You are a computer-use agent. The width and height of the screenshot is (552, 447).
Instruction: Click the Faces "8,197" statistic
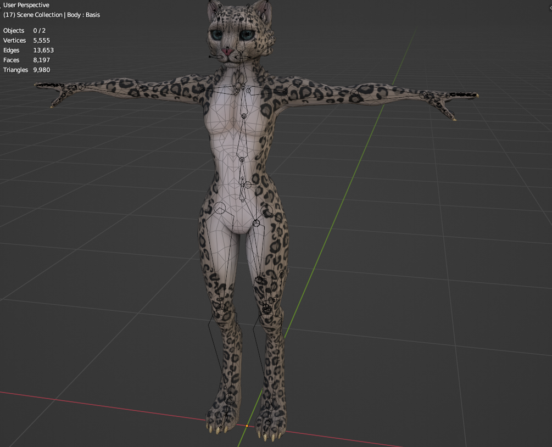pos(42,60)
